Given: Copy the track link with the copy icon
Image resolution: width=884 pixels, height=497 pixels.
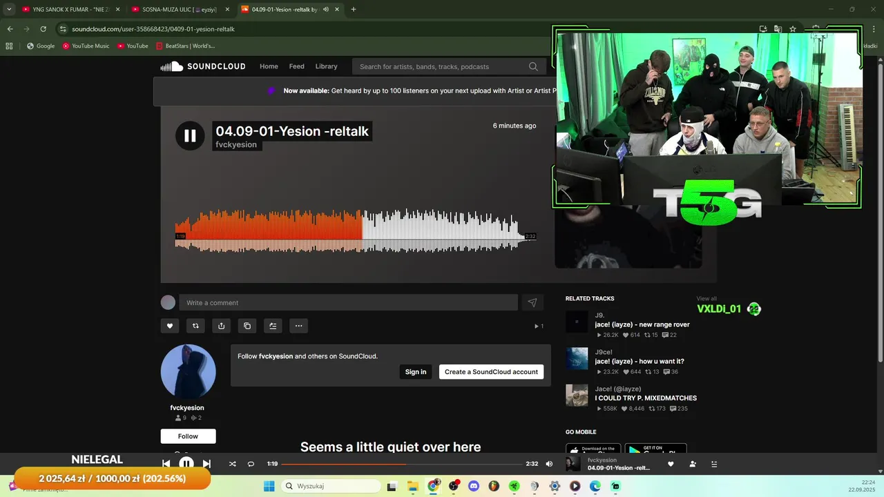Looking at the screenshot, I should coord(247,326).
